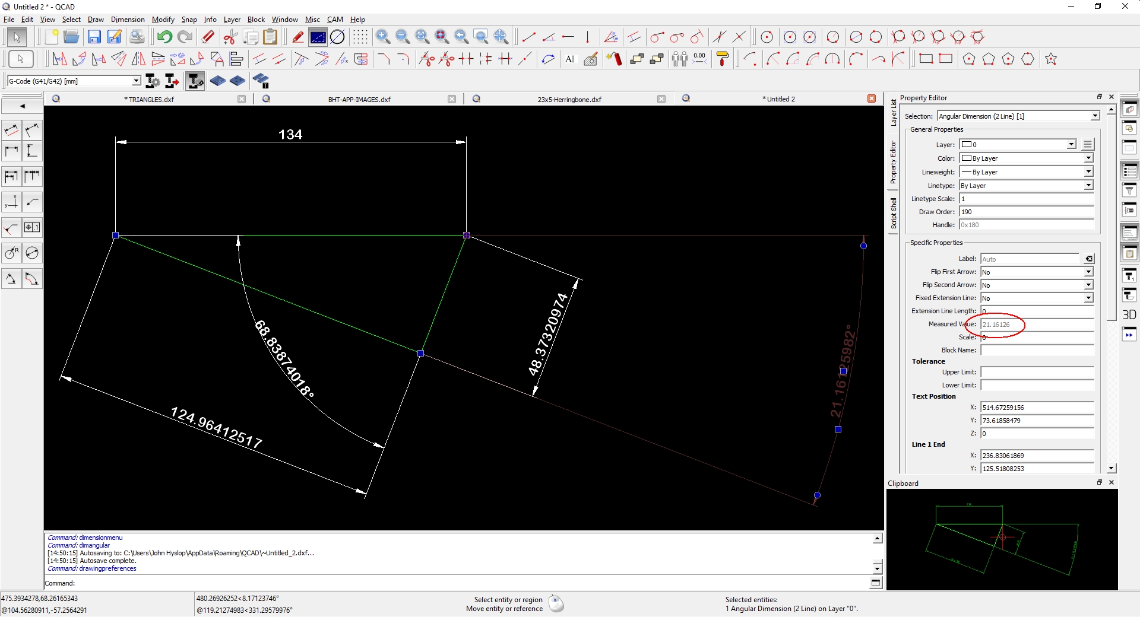Click the Clipboard preview thumbnail
Image resolution: width=1140 pixels, height=617 pixels.
pos(1002,539)
